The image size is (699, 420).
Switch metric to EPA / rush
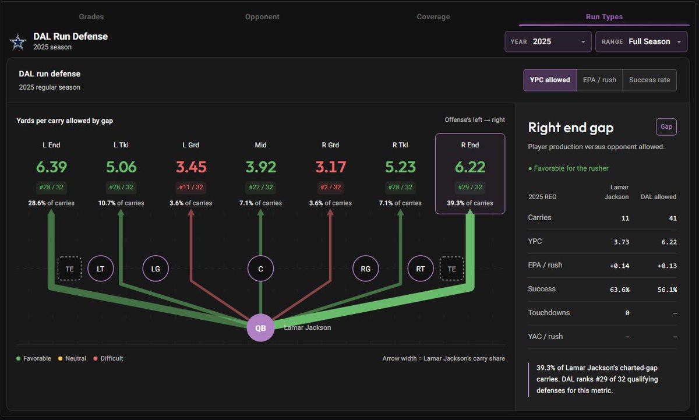(599, 80)
